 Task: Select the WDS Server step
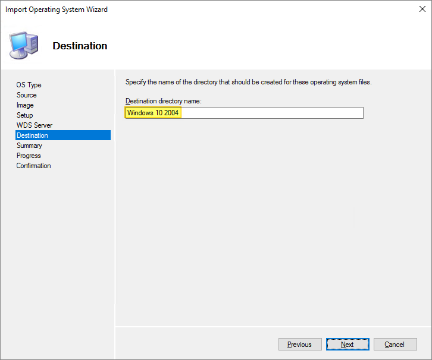coord(35,125)
